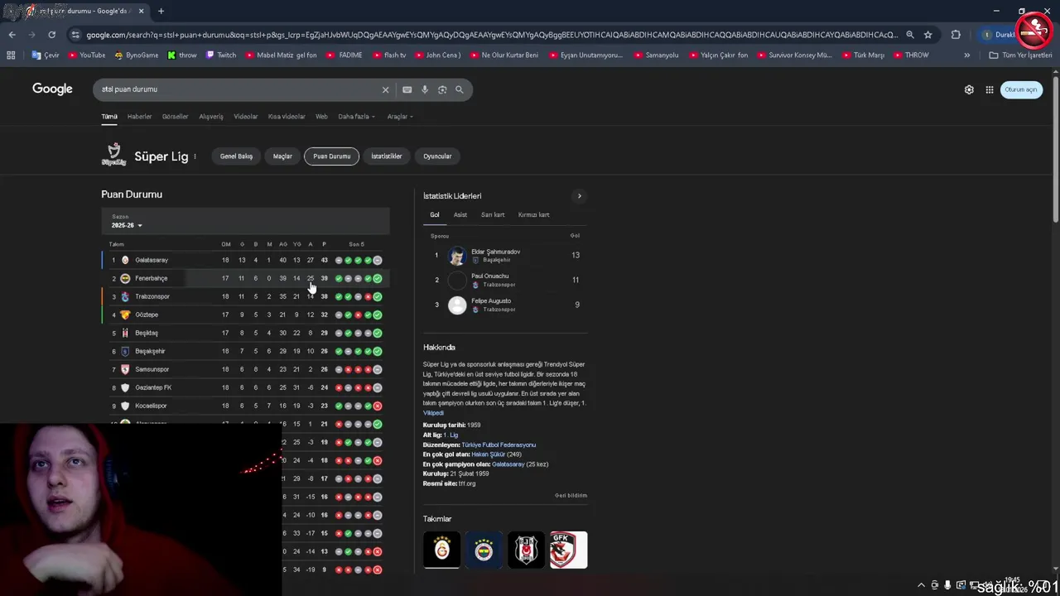Viewport: 1060px width, 596px height.
Task: Expand İstatistik Liderleri with the arrow
Action: pos(579,196)
